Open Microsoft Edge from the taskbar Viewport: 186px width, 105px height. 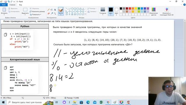88,102
